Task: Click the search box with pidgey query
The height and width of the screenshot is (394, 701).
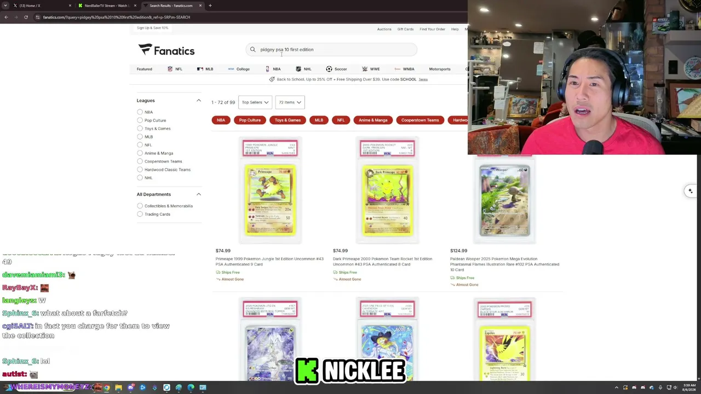Action: pos(331,49)
